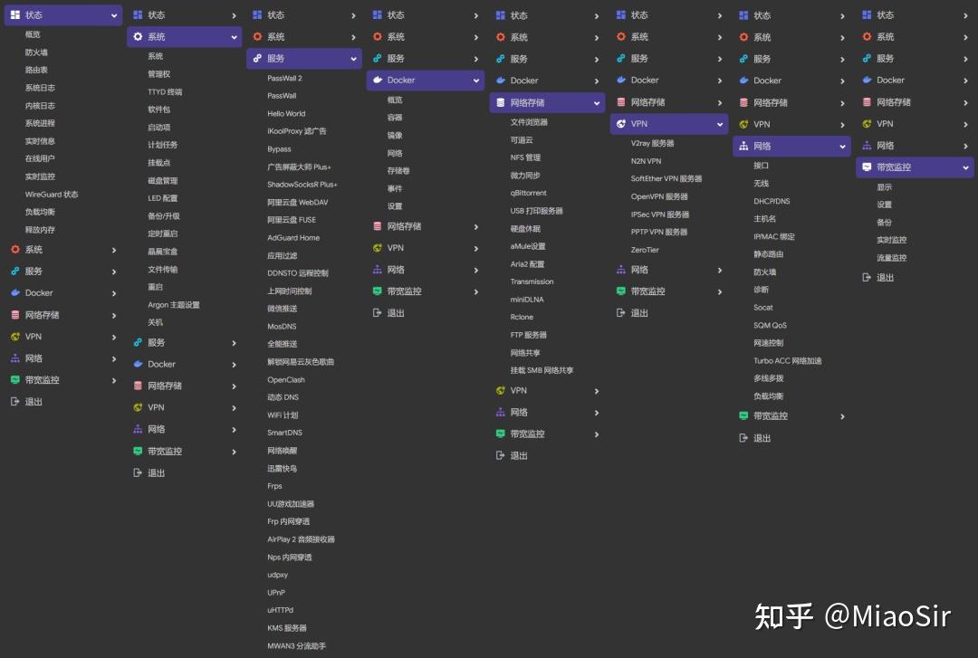Image resolution: width=978 pixels, height=658 pixels.
Task: Click the highlighted Docker whale icon
Action: click(378, 80)
